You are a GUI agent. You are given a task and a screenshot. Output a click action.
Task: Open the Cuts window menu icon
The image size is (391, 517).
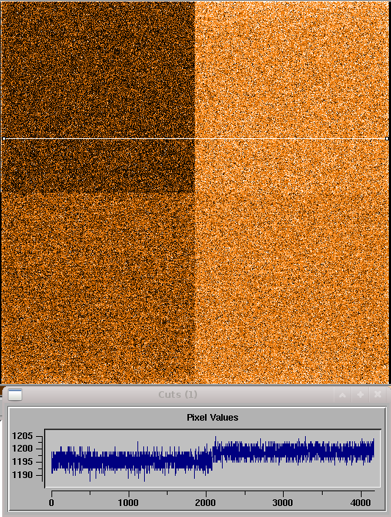pos(15,394)
